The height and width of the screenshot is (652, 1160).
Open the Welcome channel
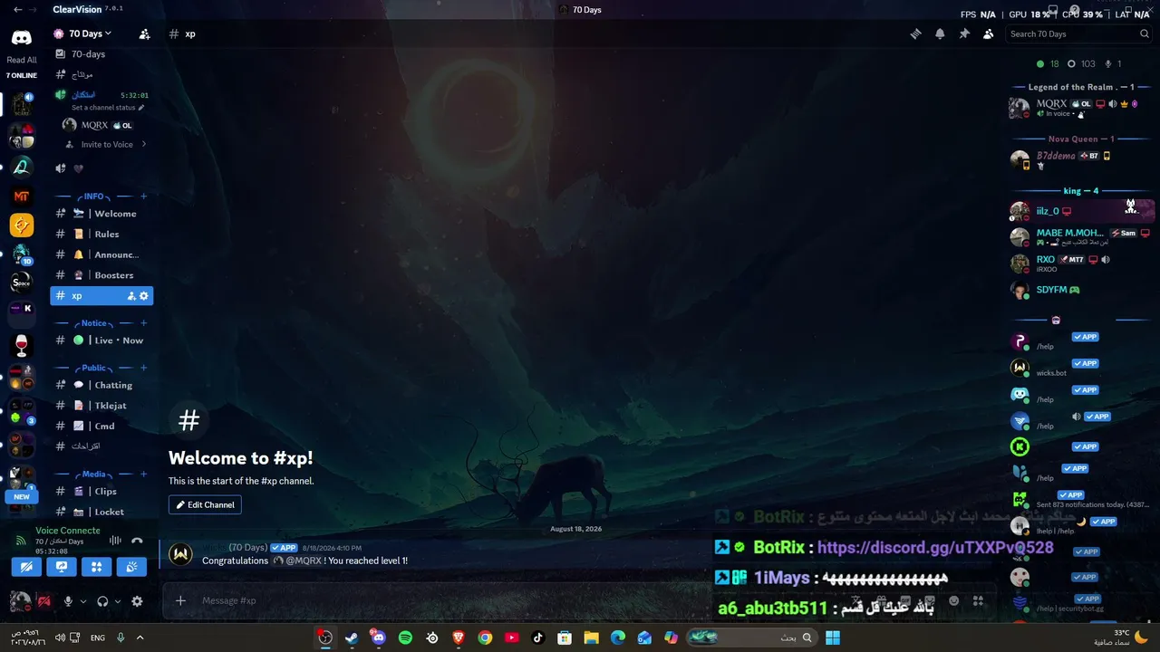click(x=101, y=214)
